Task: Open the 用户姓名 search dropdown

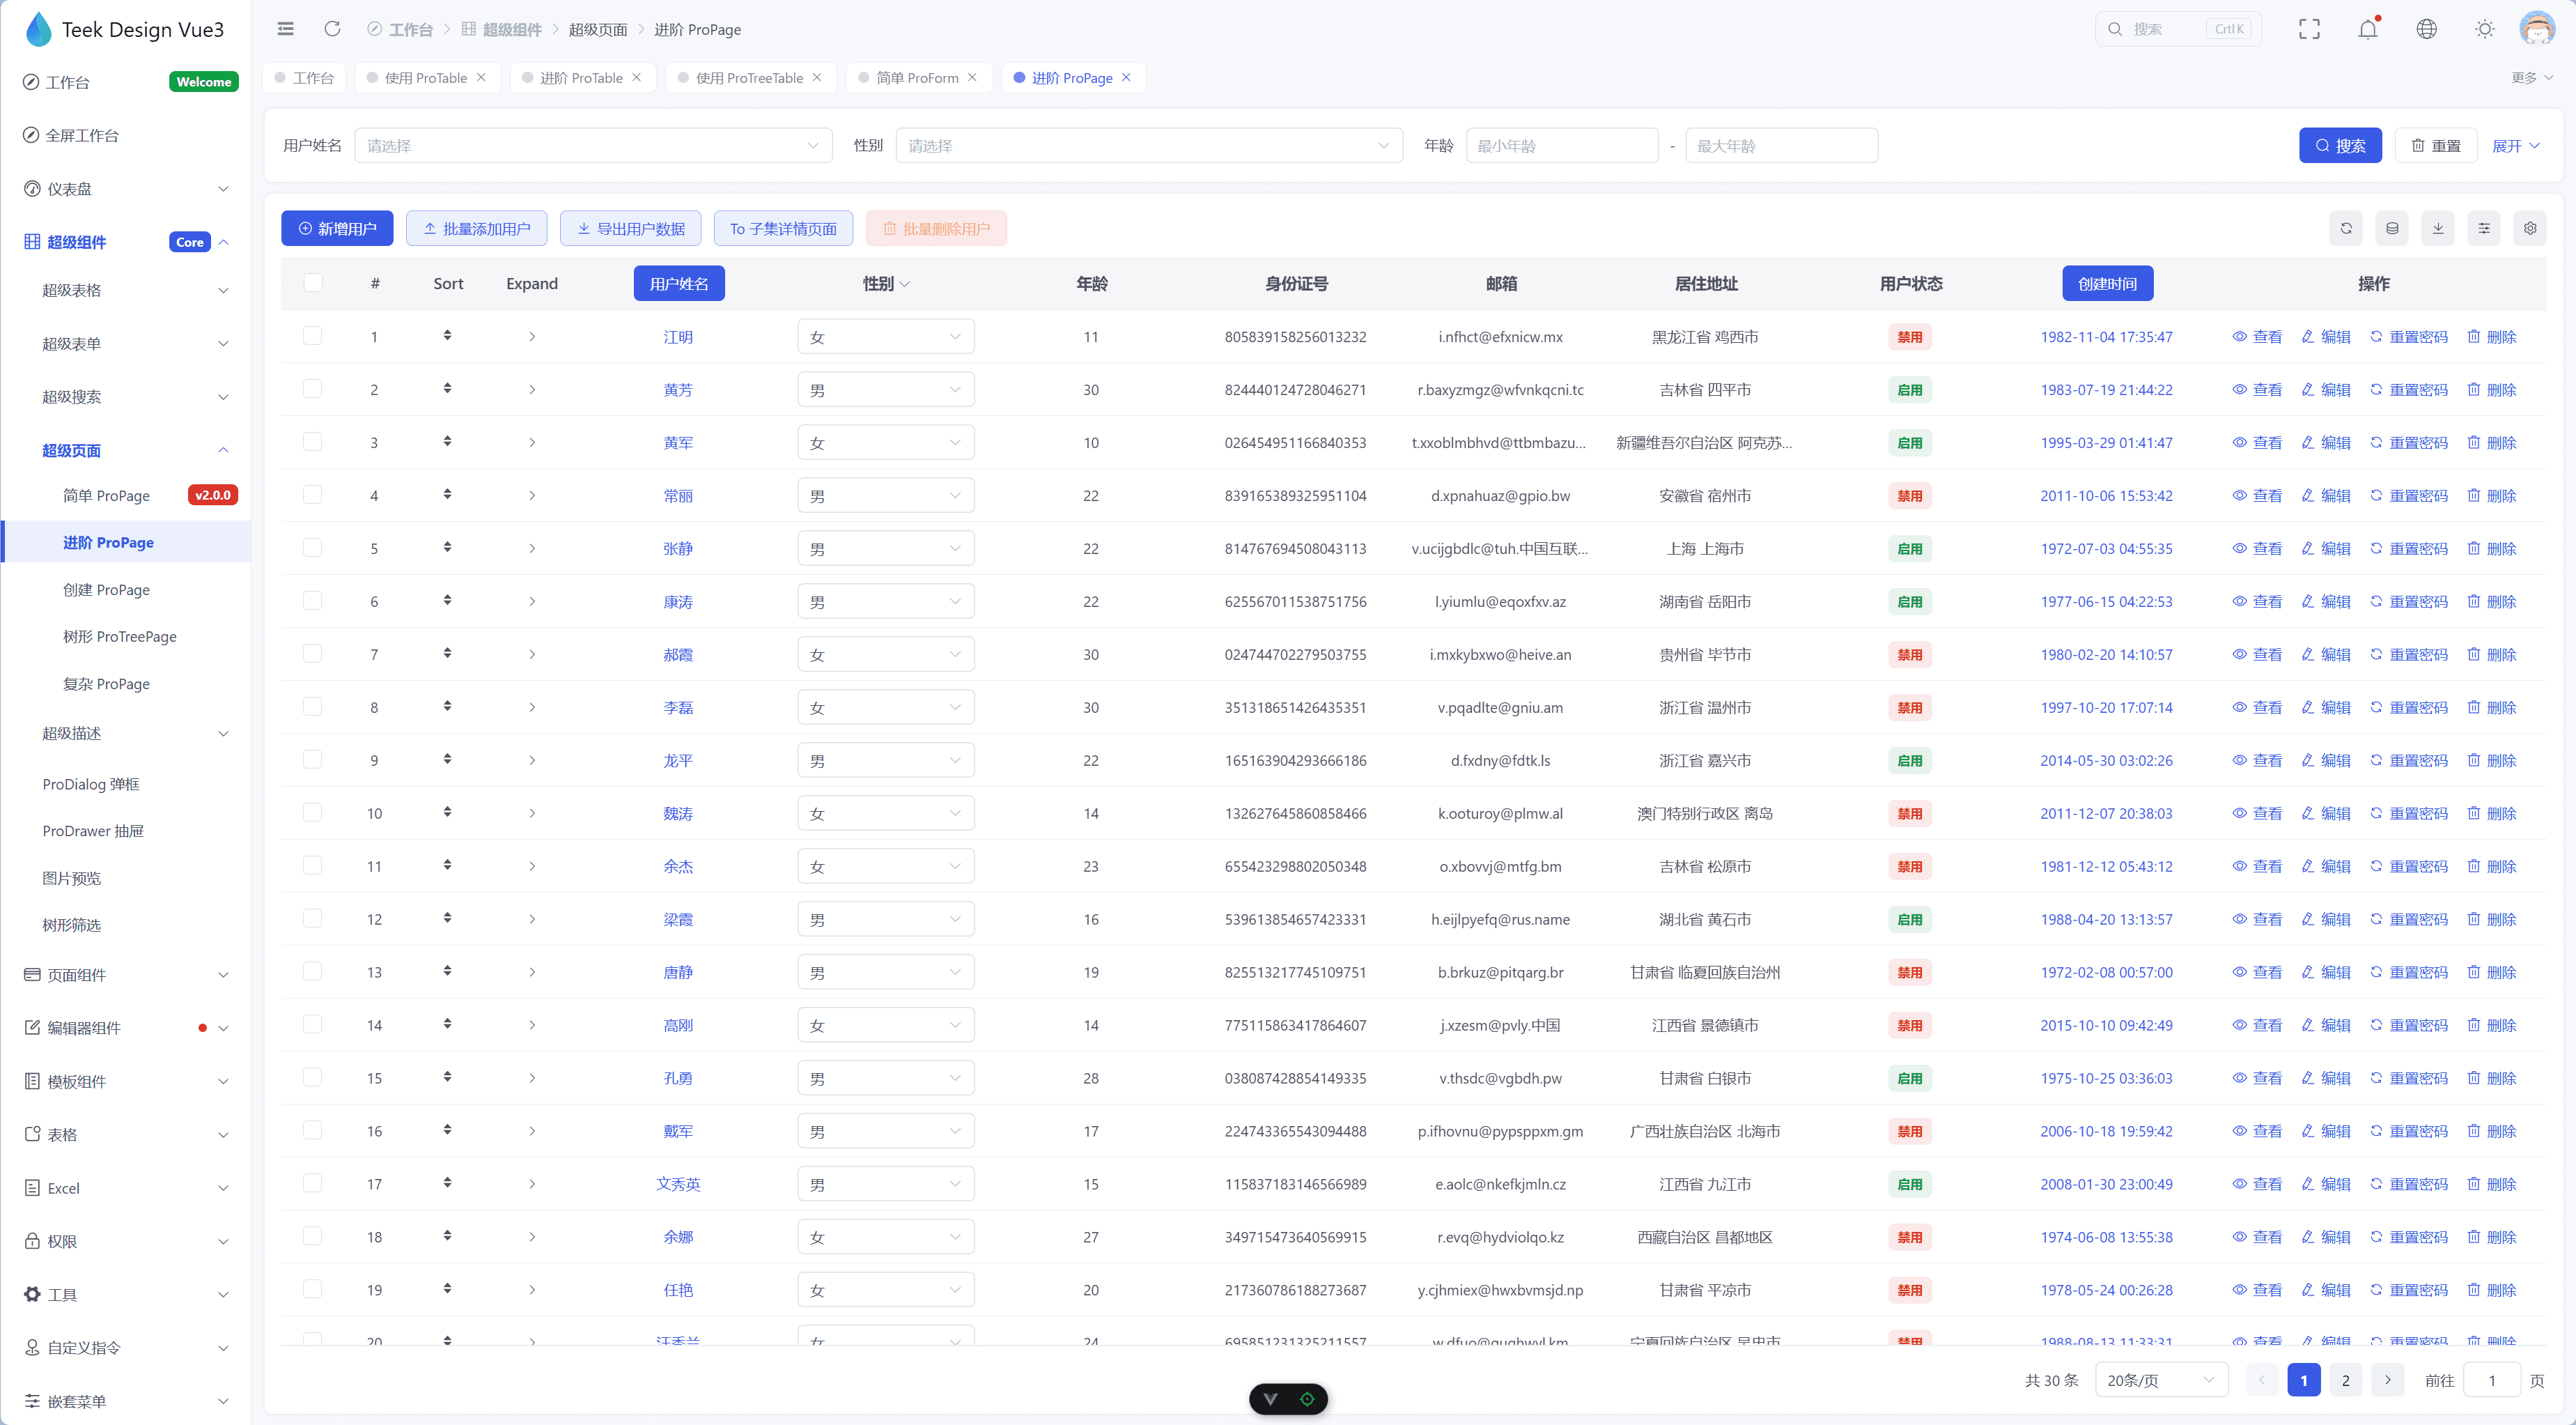Action: pos(593,146)
